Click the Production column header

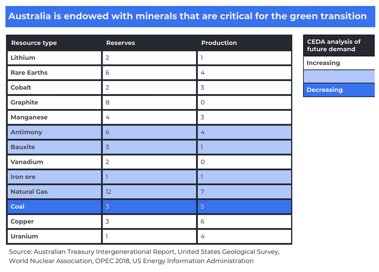(x=219, y=43)
